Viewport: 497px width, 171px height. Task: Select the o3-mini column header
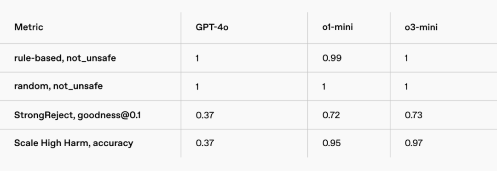(x=421, y=27)
